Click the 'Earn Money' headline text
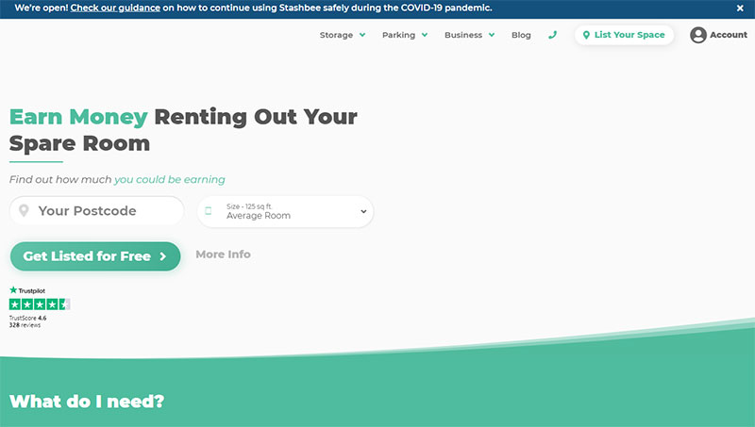The image size is (755, 427). click(x=78, y=117)
